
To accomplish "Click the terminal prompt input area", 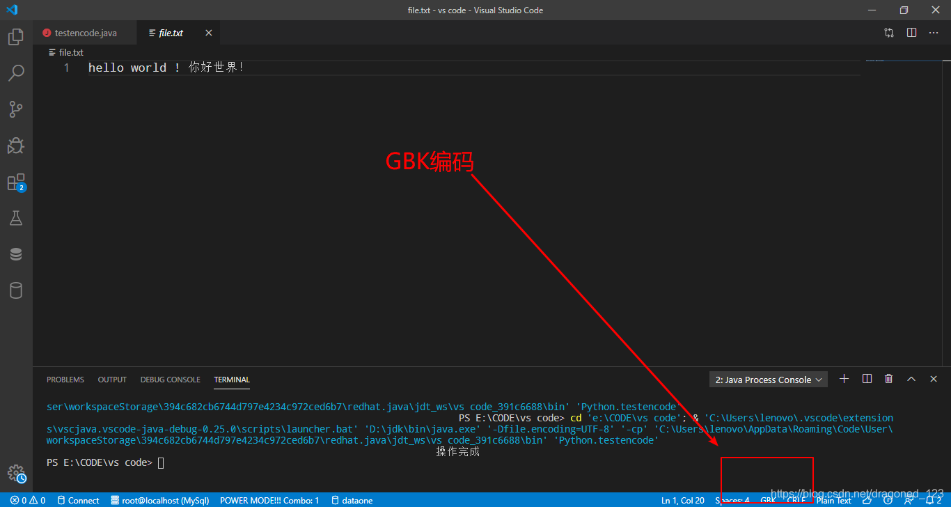I will click(x=161, y=462).
